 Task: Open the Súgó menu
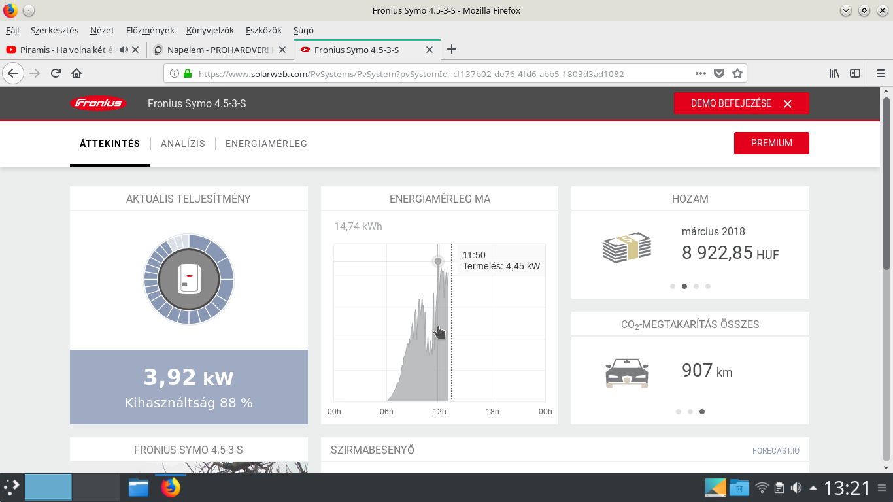[303, 30]
